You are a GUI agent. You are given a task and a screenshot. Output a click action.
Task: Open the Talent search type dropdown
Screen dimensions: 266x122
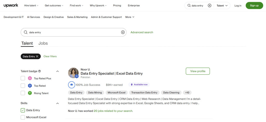click(x=222, y=5)
